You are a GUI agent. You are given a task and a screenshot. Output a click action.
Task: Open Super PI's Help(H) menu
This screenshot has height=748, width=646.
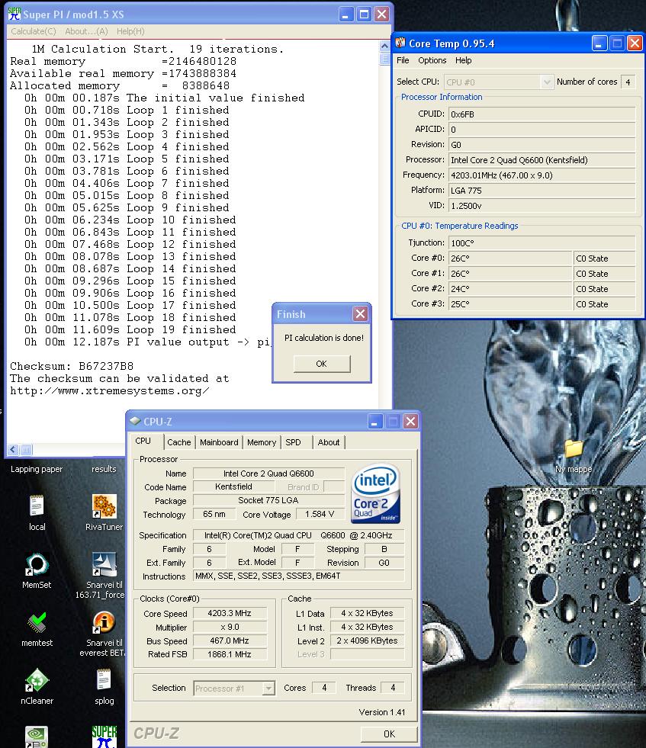(130, 31)
